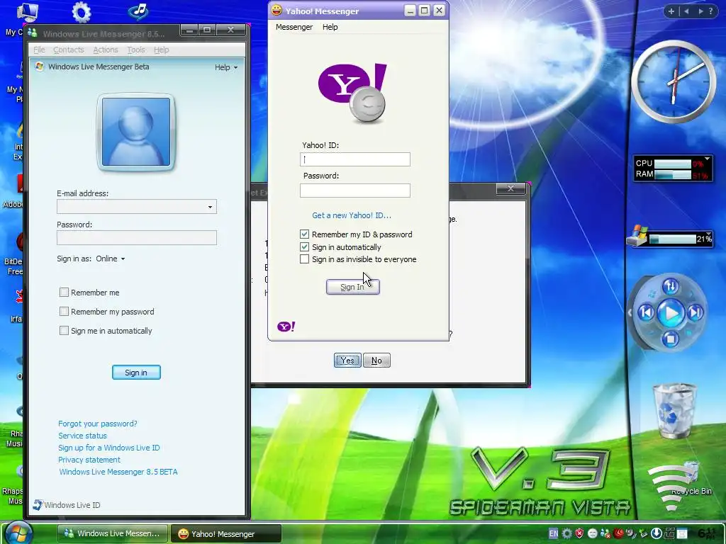This screenshot has width=726, height=544.
Task: Open the Start orb on the taskbar
Action: pyautogui.click(x=18, y=533)
